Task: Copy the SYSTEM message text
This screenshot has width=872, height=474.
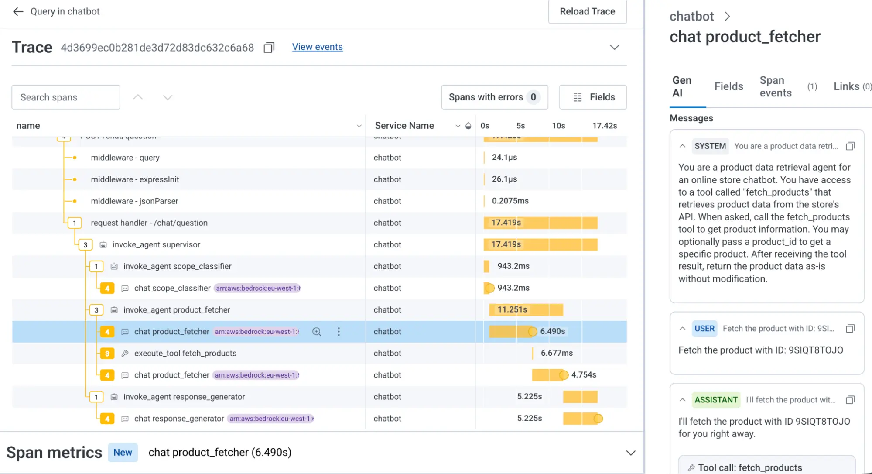Action: [x=851, y=146]
